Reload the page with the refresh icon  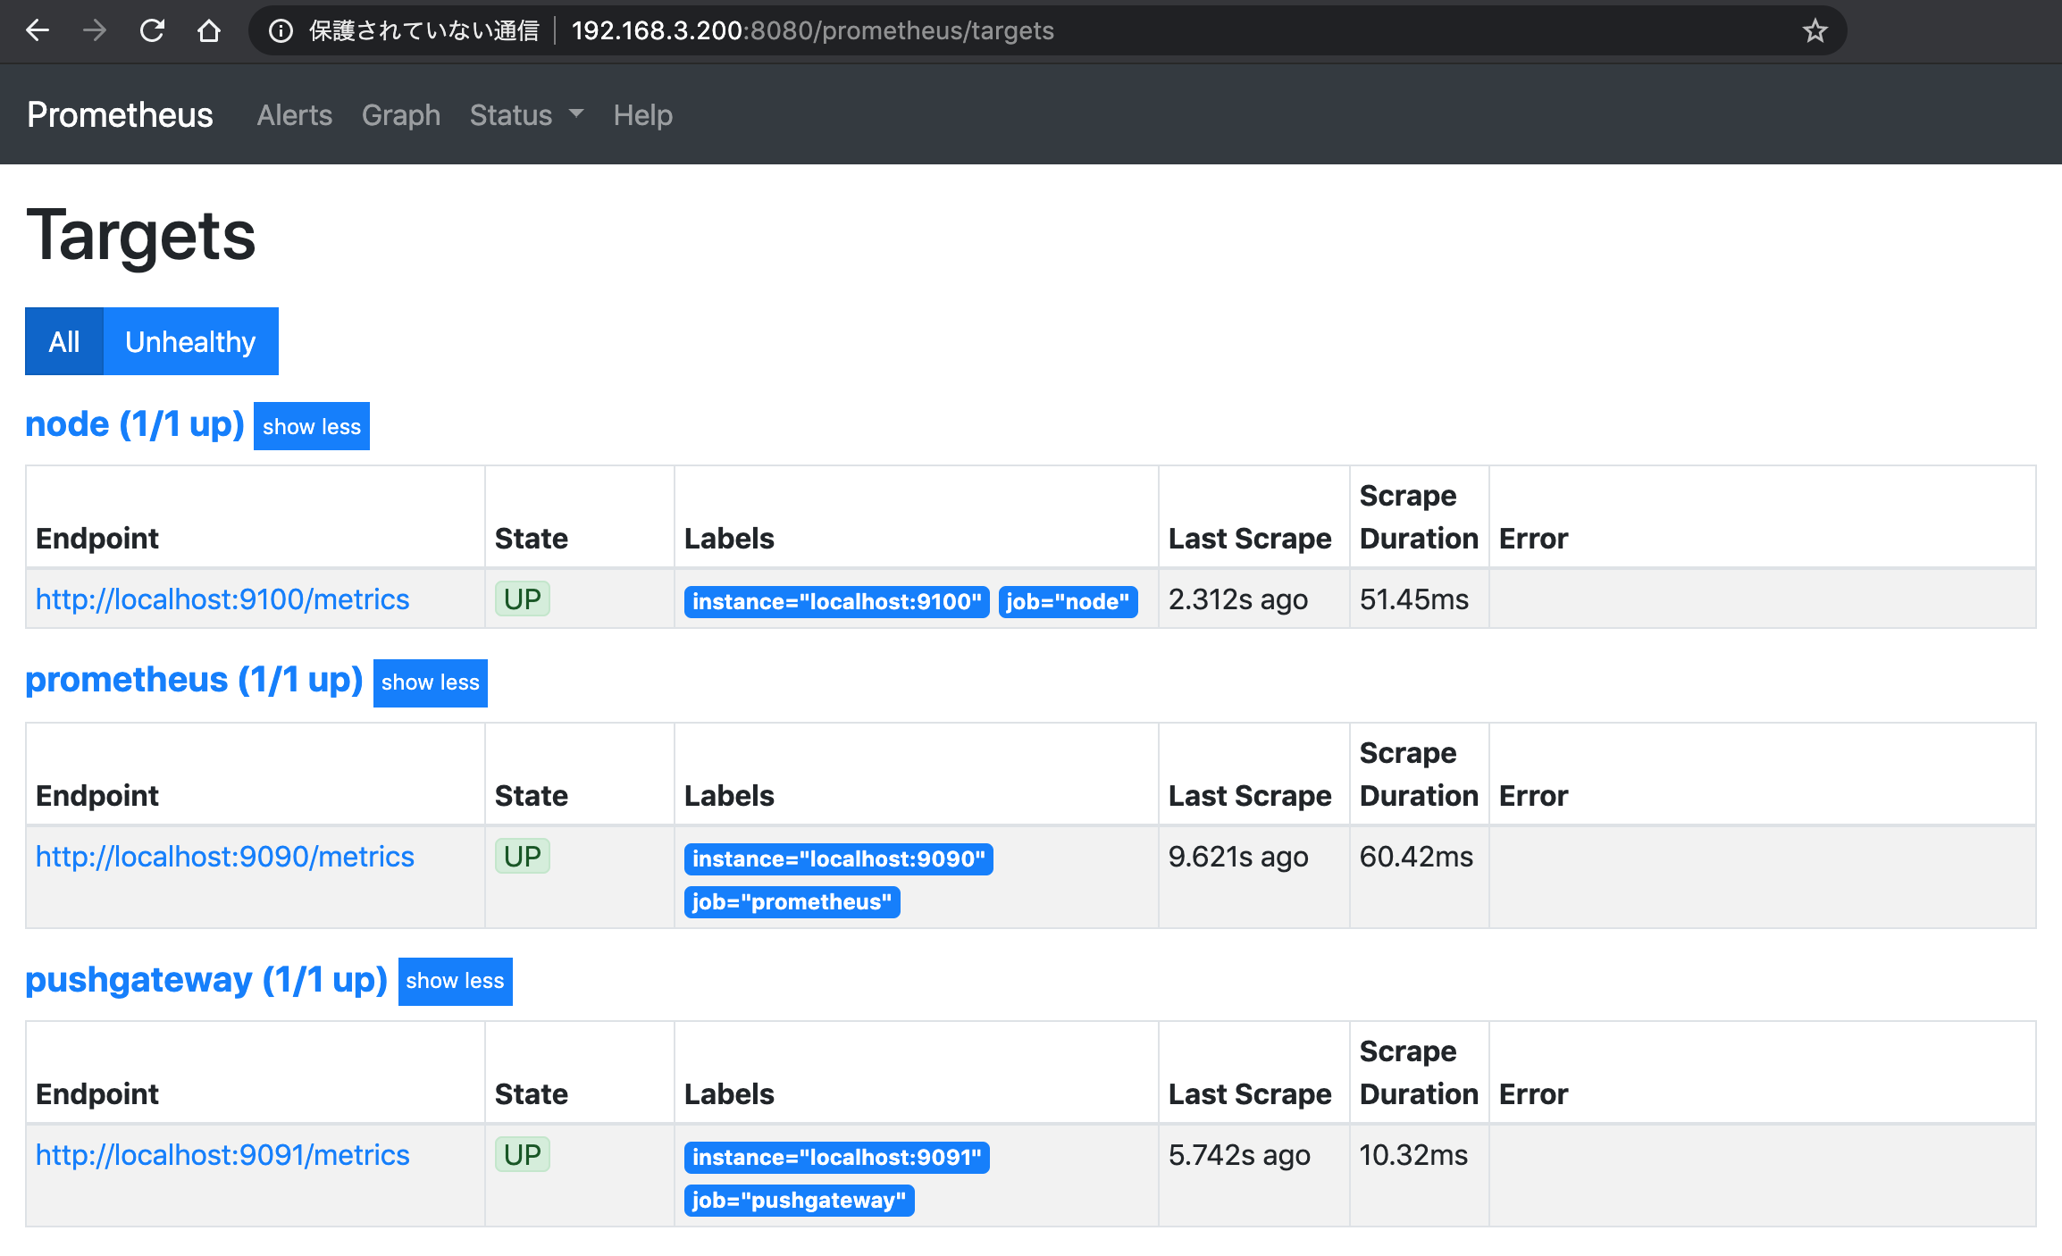point(152,30)
